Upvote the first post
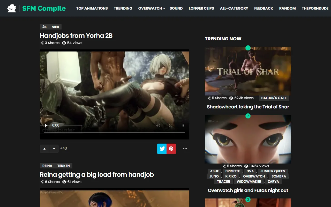The image size is (331, 207). pyautogui.click(x=44, y=149)
